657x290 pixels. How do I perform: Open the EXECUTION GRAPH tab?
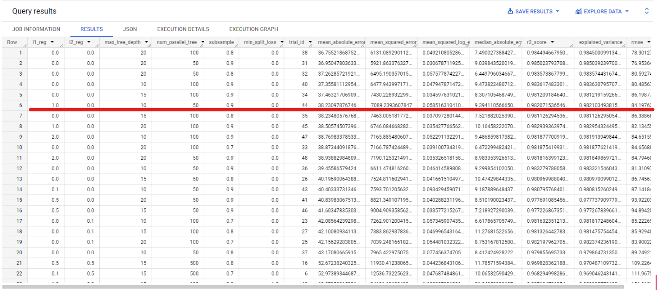coord(253,29)
